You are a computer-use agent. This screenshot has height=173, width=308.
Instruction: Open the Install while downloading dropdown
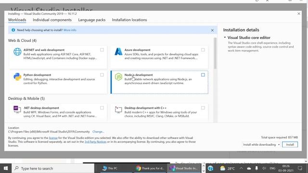tap(261, 145)
